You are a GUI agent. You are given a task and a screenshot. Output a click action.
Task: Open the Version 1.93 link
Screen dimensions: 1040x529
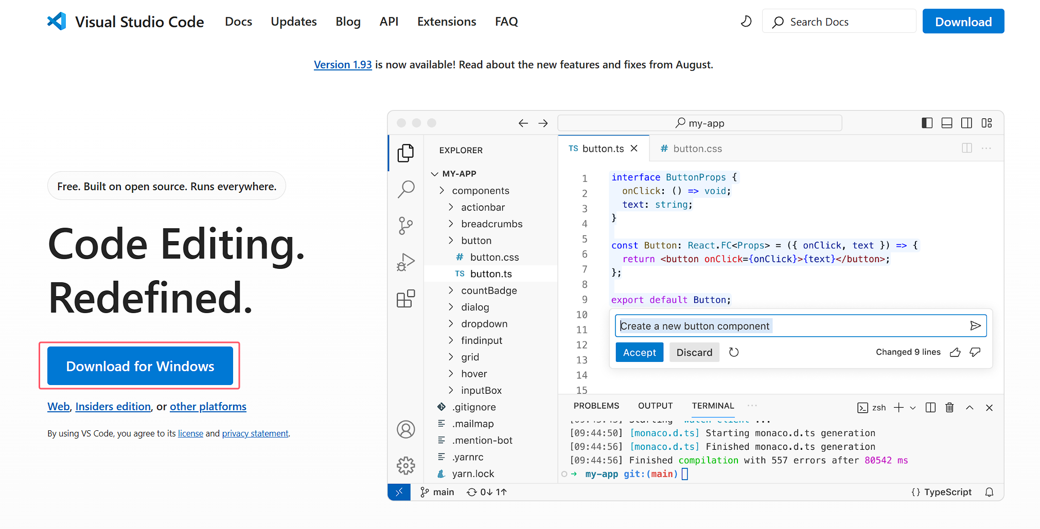click(x=343, y=65)
